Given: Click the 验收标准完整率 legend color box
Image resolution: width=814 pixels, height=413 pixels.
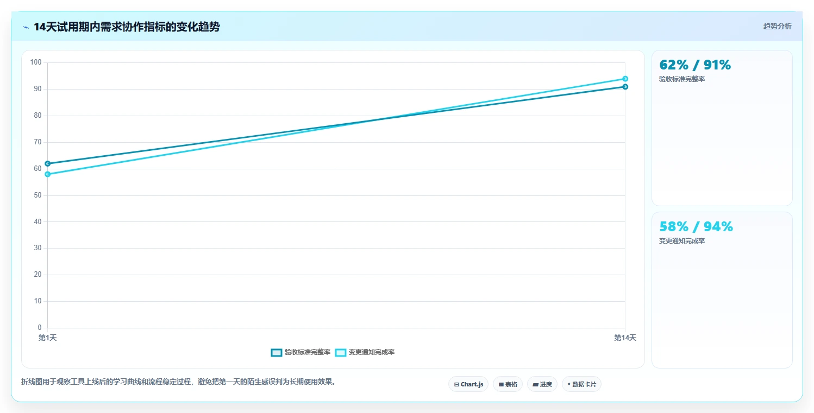Looking at the screenshot, I should (x=277, y=352).
